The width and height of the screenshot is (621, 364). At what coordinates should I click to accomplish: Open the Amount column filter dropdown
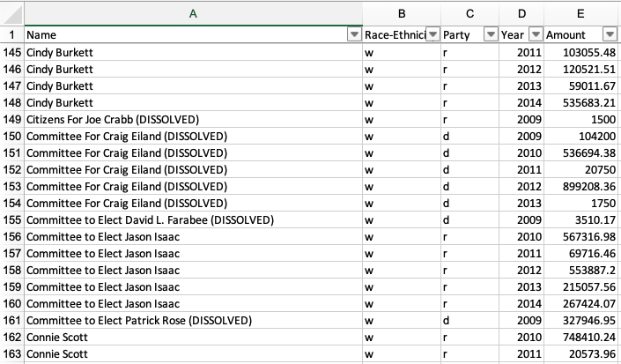point(610,34)
